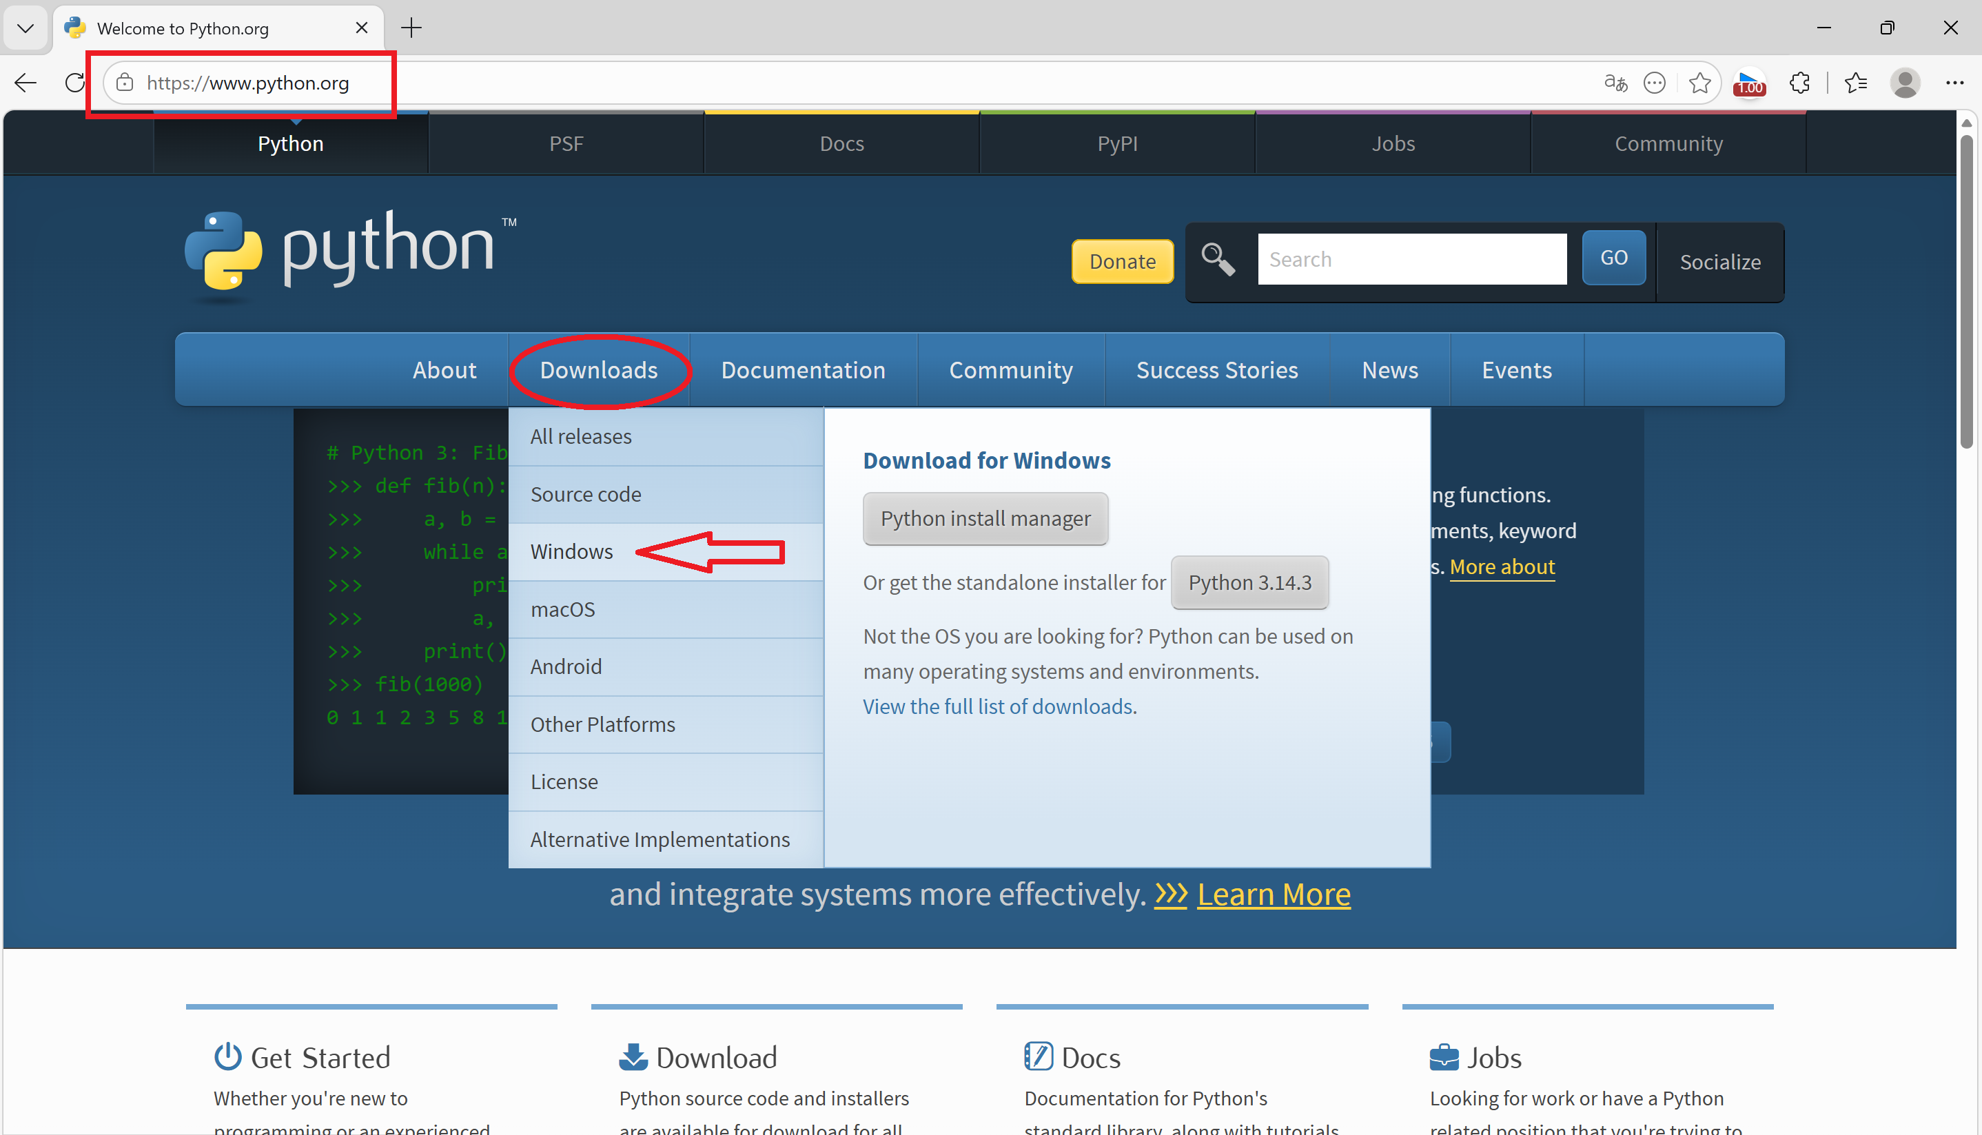1982x1135 pixels.
Task: Click the browser back arrow
Action: coord(25,83)
